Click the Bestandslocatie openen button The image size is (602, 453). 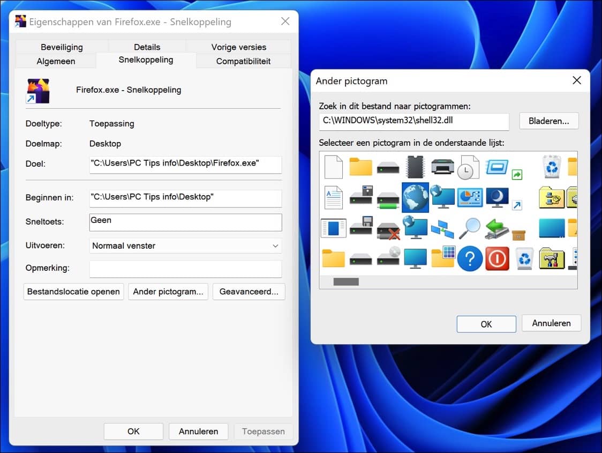[x=73, y=292]
